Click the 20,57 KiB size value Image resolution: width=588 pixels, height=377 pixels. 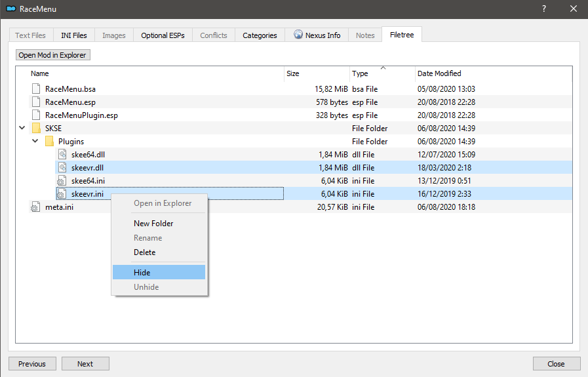[x=332, y=207]
